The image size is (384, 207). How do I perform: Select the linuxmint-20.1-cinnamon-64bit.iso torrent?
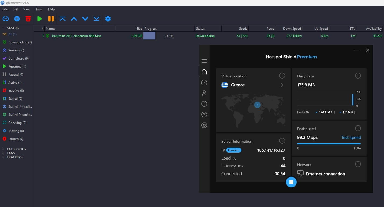click(76, 36)
